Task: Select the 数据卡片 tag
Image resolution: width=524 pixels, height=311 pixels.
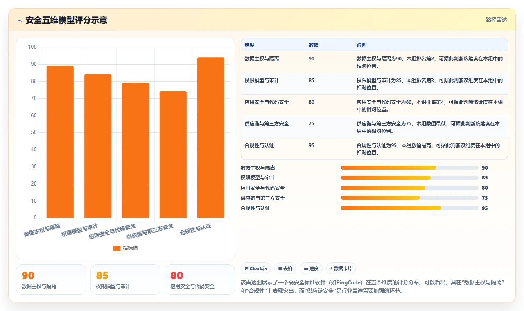Action: click(341, 268)
